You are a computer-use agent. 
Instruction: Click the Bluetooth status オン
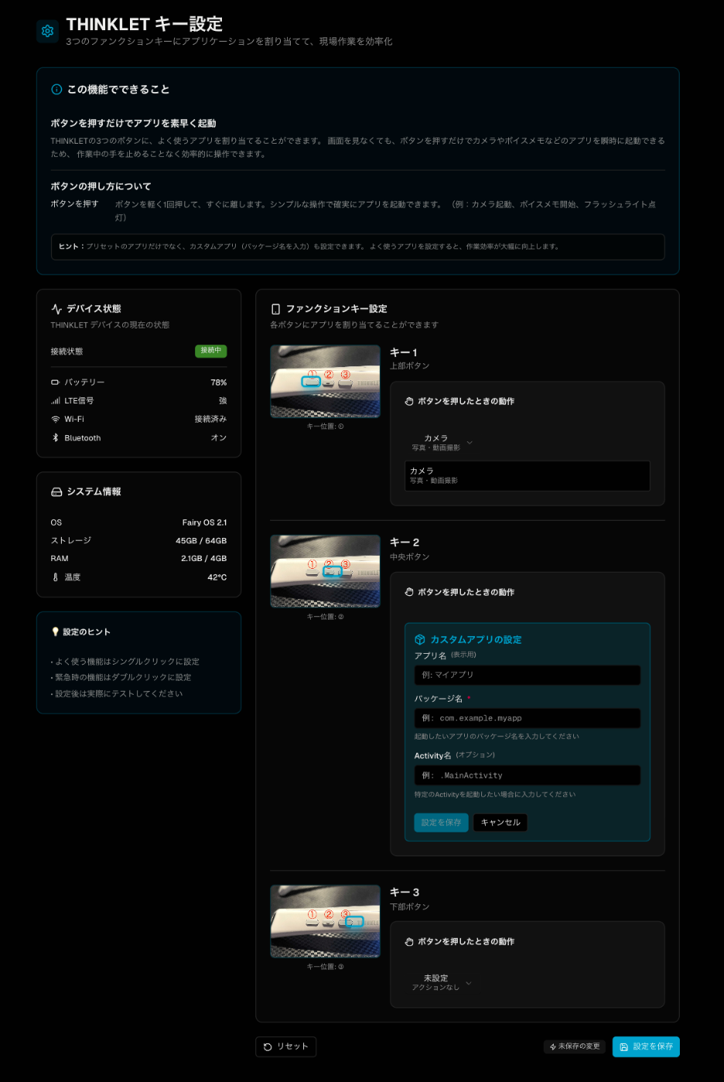(x=219, y=438)
